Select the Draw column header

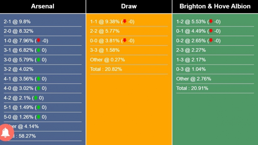[x=129, y=6]
